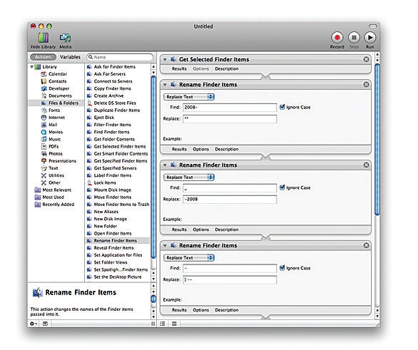Select the Contacts library category icon
Image resolution: width=418 pixels, height=350 pixels.
(44, 81)
